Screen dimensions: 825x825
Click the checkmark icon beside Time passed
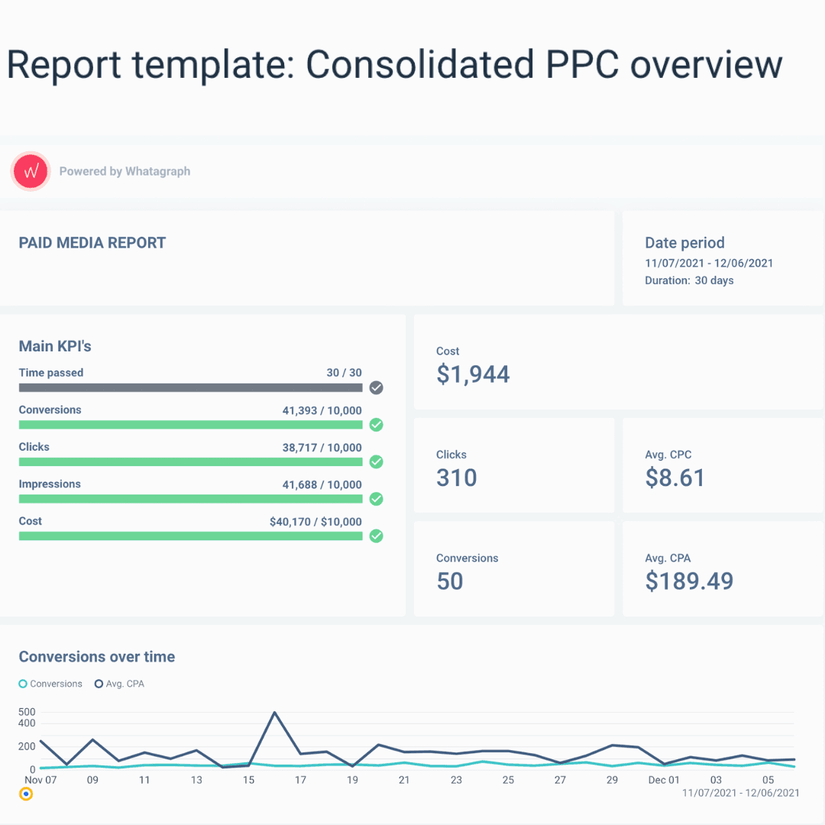tap(376, 388)
